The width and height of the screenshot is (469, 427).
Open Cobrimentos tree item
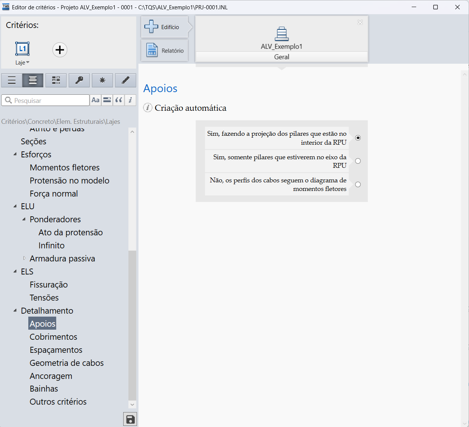[54, 337]
